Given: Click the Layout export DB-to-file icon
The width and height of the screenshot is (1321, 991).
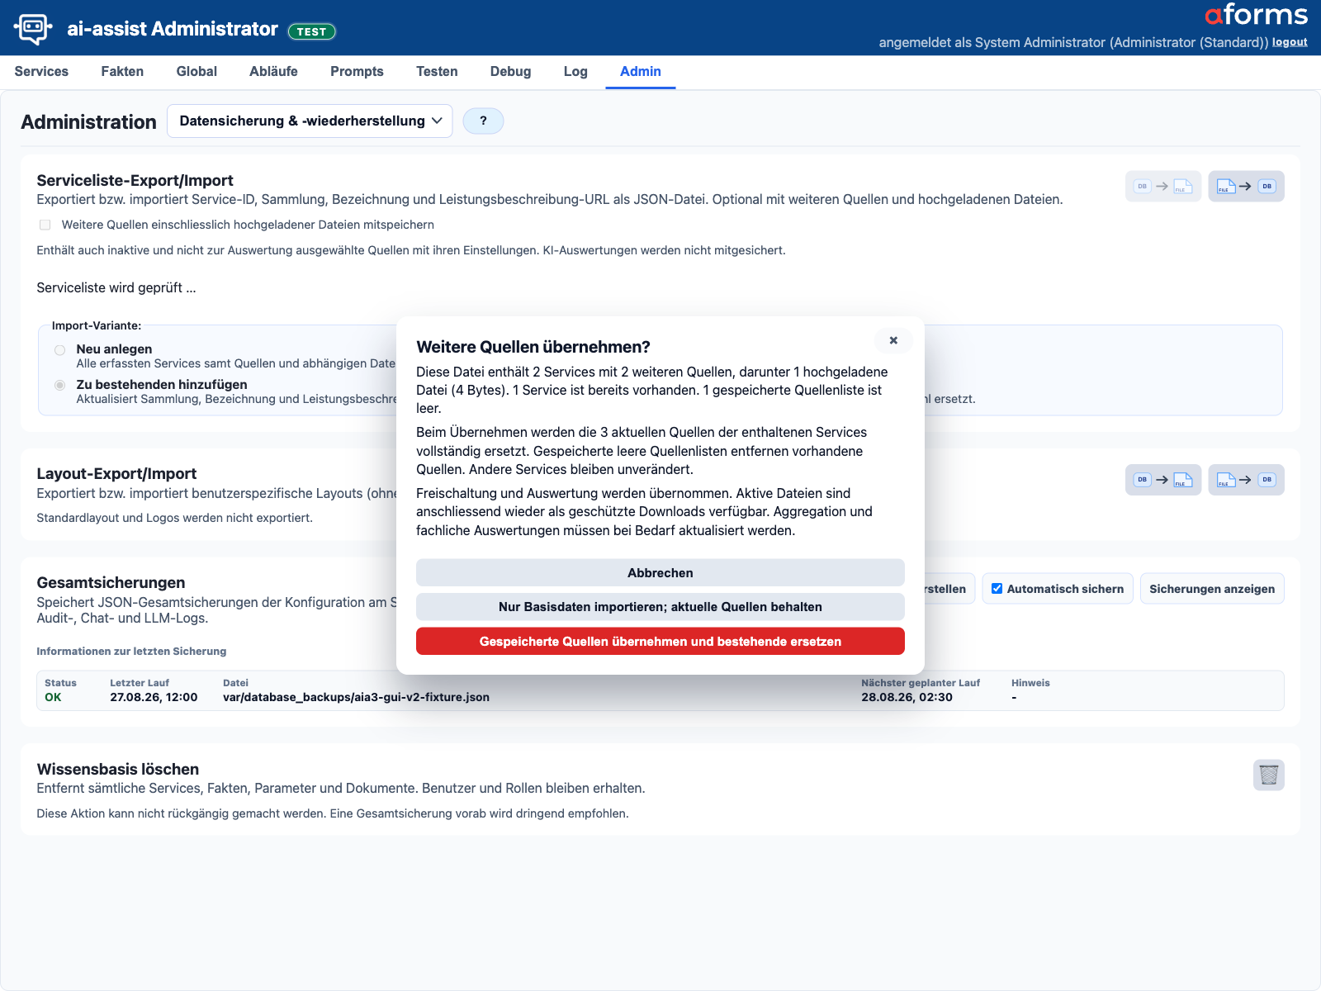Looking at the screenshot, I should (x=1162, y=480).
